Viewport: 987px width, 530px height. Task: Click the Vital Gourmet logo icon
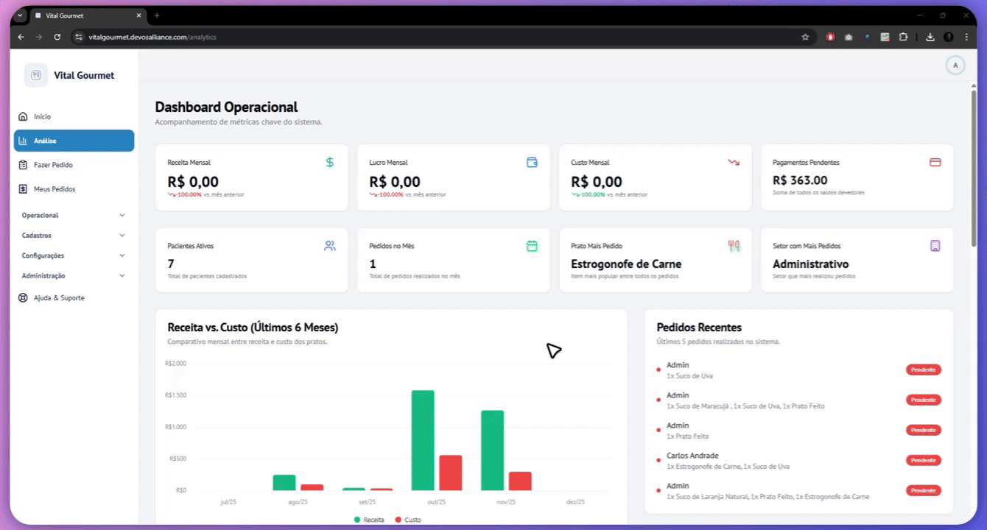click(x=35, y=75)
